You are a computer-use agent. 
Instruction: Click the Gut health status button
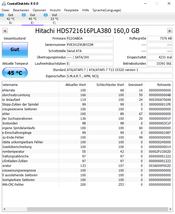coord(15,50)
